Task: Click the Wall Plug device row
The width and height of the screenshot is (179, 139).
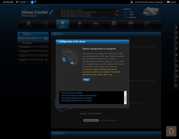Action: point(33,52)
